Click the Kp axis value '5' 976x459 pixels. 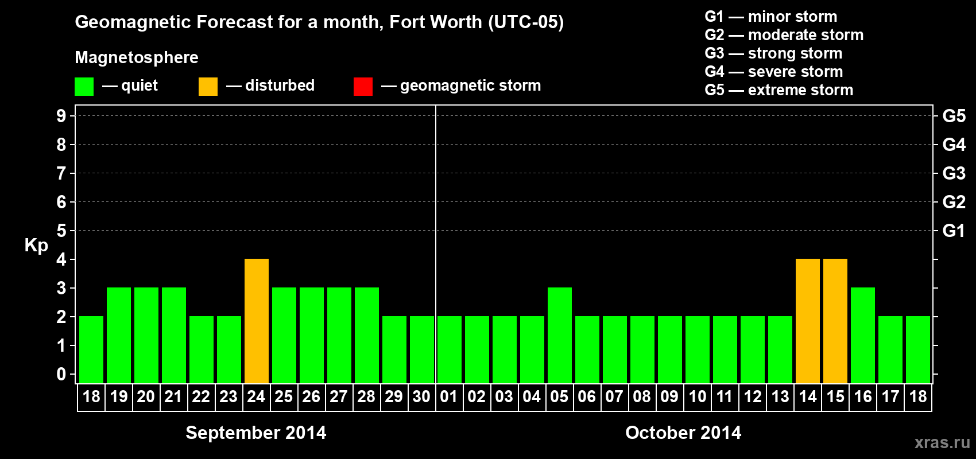61,231
